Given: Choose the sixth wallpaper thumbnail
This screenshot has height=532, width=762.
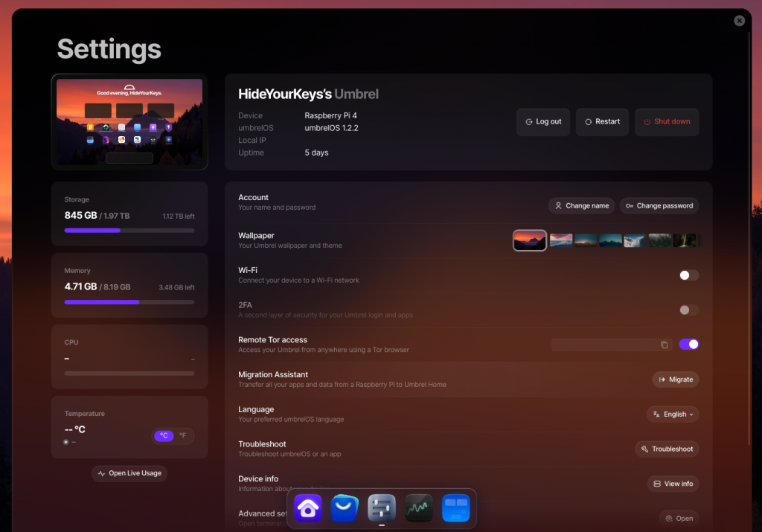Looking at the screenshot, I should point(660,240).
